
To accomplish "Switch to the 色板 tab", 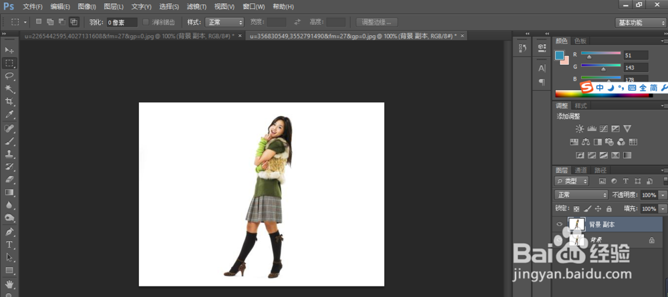I will (580, 41).
